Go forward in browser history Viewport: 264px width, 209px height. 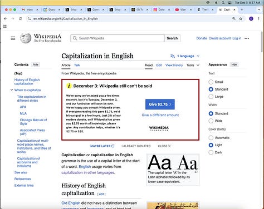(x=13, y=19)
